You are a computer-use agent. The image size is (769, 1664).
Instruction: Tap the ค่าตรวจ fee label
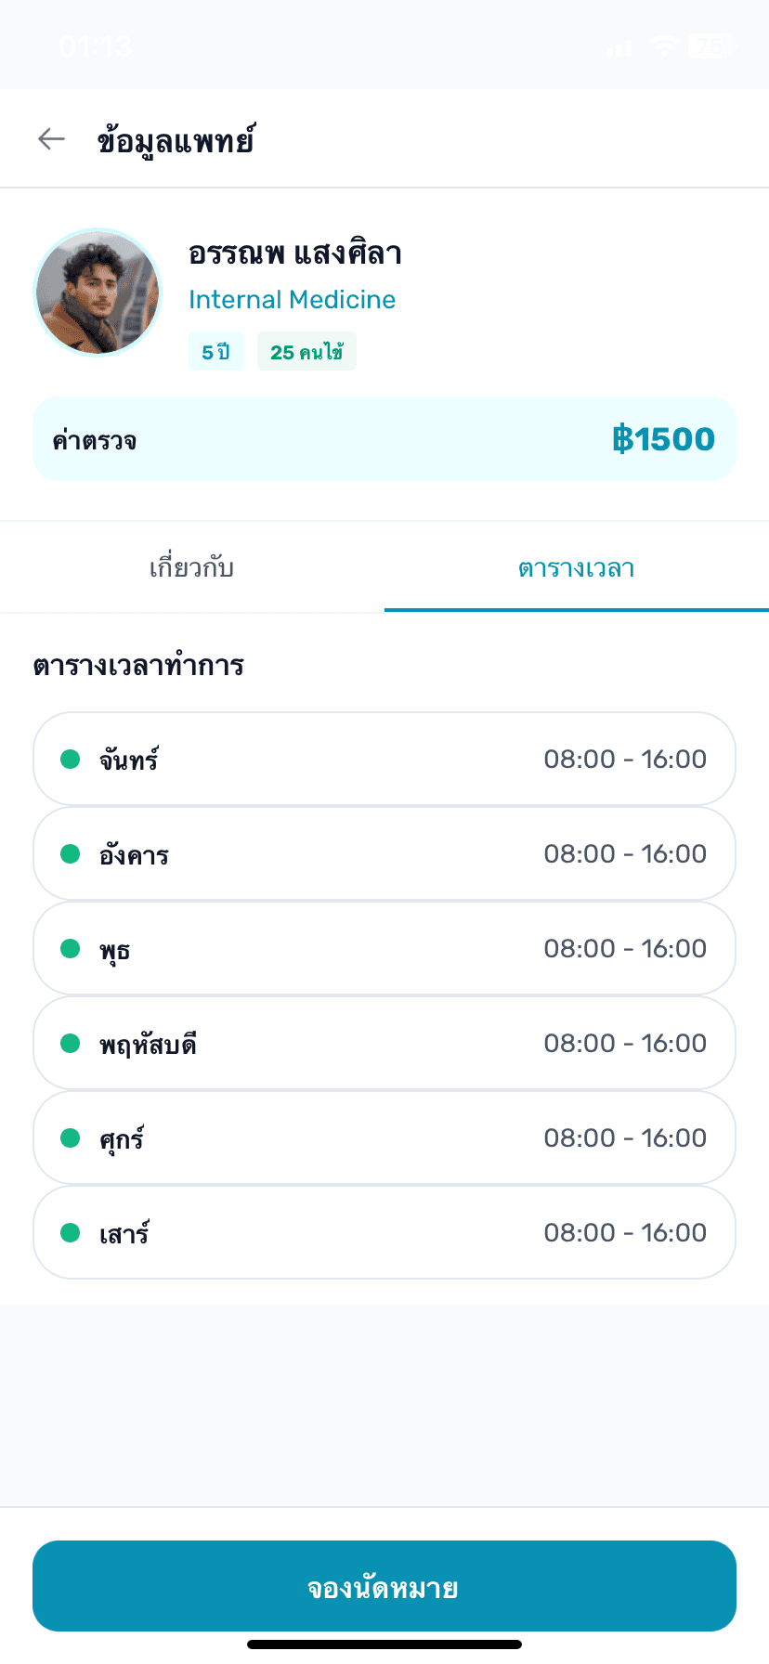[95, 440]
